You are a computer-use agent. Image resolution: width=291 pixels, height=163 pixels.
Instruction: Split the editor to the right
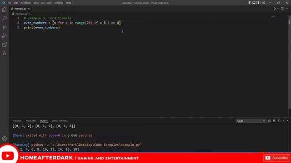click(x=282, y=9)
